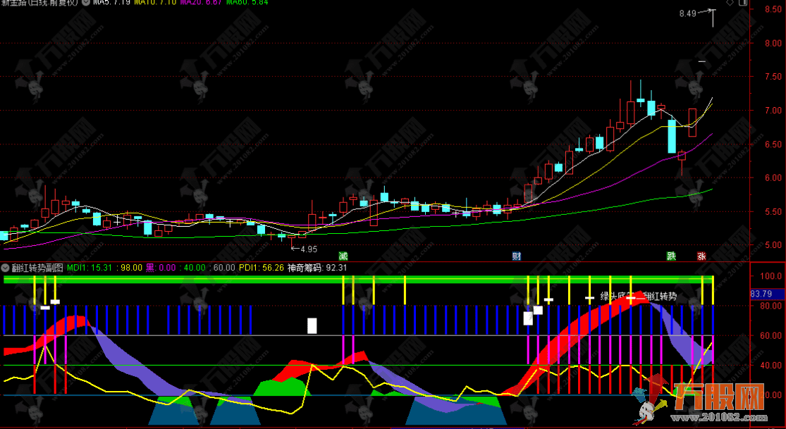Click the diamond icon at top right

730,4
